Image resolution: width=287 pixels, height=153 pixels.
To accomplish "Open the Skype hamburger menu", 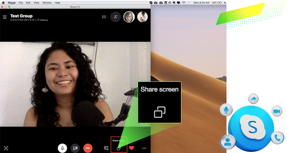I will tap(5, 17).
